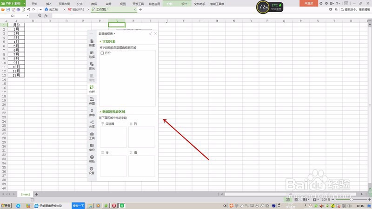Open 设置 gear in sidebar
Screen dimensions: 372x209
92,170
